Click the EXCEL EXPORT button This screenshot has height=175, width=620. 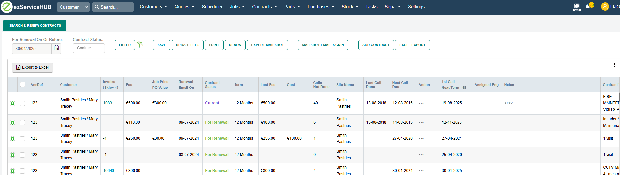click(x=412, y=45)
